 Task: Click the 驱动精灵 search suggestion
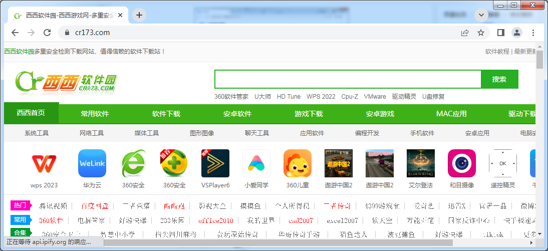(404, 97)
